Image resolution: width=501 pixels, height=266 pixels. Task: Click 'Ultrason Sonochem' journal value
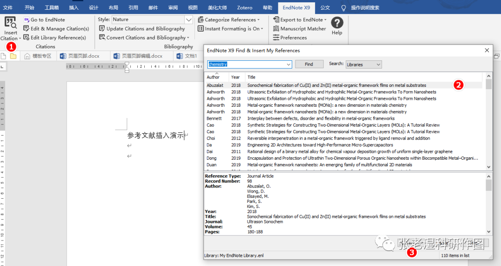265,221
